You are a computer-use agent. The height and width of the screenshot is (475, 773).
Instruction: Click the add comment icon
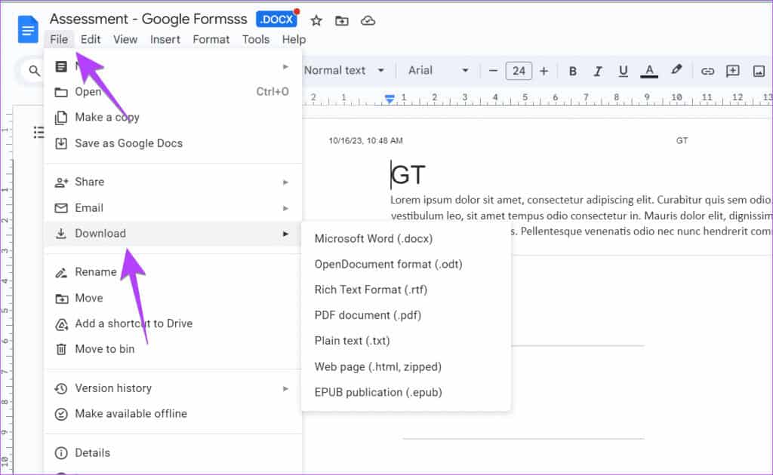click(x=732, y=71)
